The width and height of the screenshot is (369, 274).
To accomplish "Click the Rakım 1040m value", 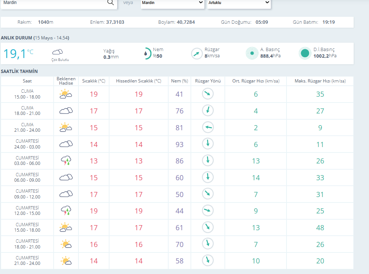I will (x=45, y=22).
